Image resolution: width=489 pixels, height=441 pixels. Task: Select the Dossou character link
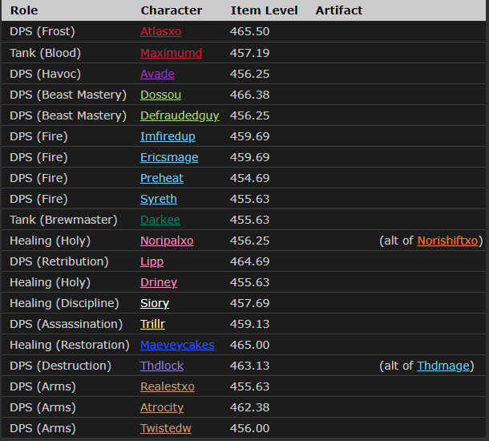[x=160, y=95]
